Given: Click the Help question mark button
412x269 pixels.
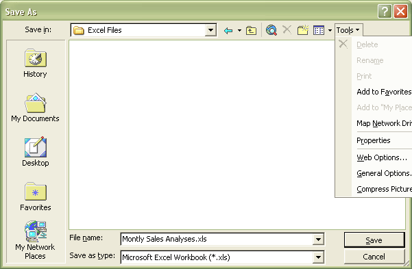Looking at the screenshot, I should 385,12.
